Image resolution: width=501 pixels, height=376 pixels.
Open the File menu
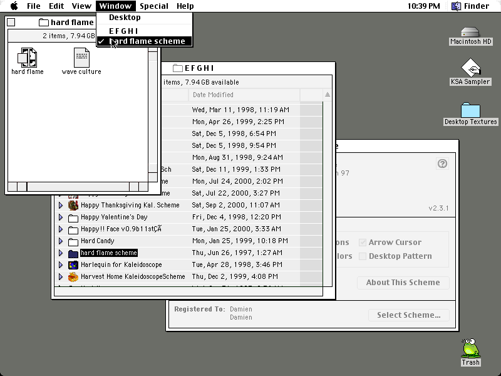pos(34,6)
